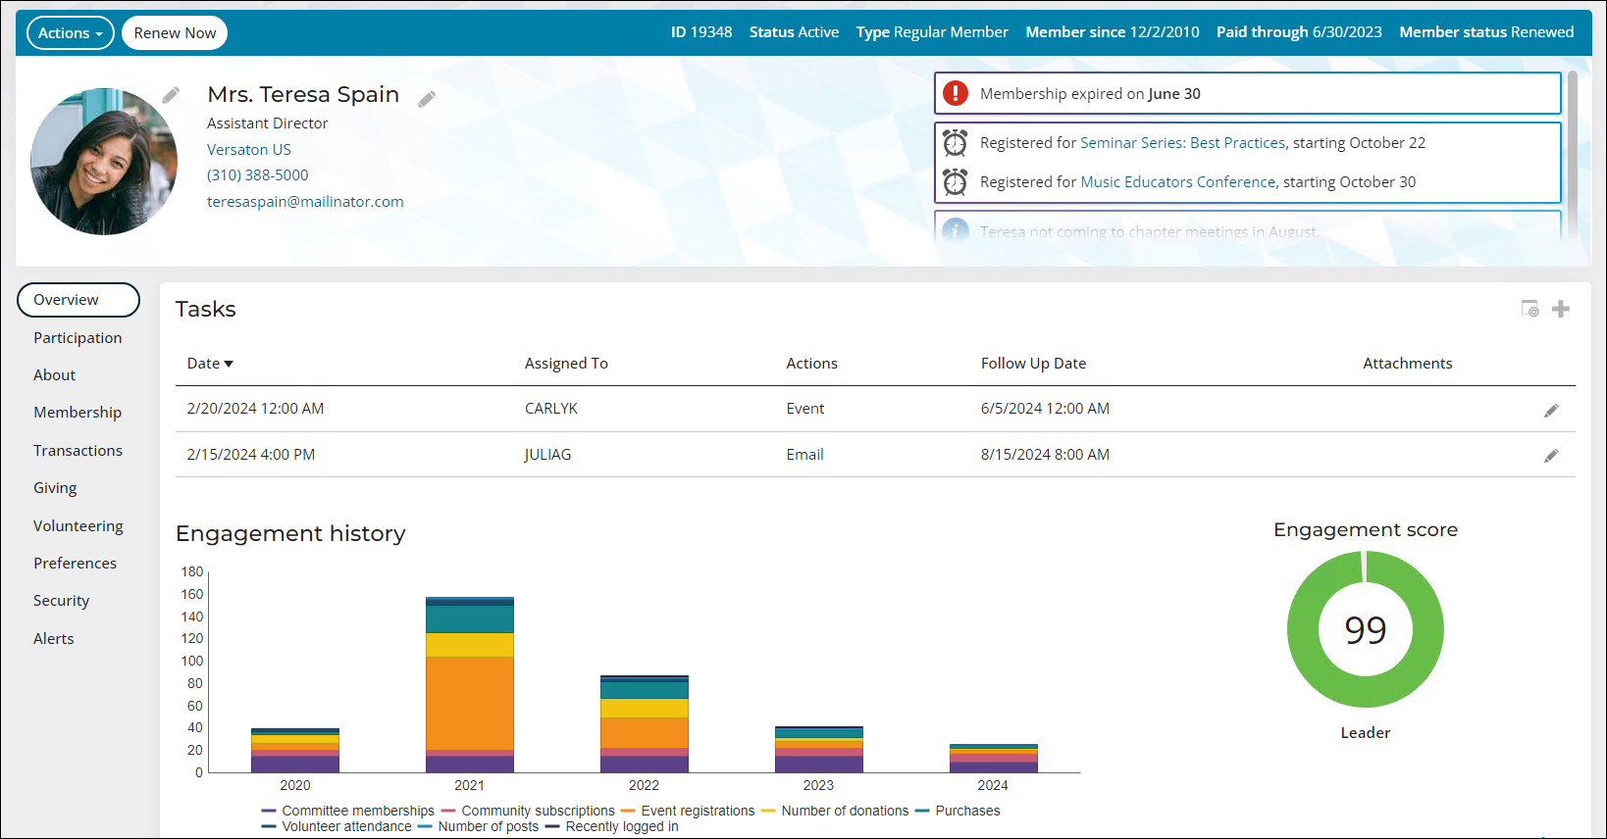The image size is (1607, 839).
Task: Click the orange 2021 bar segment
Action: coord(469,703)
